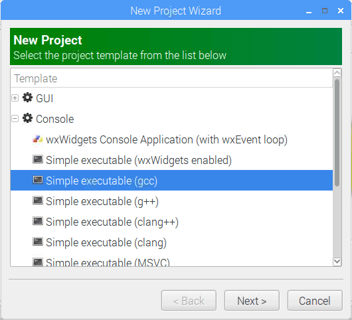352x320 pixels.
Task: Click the wxWidgets Console Application colorful icon
Action: click(x=37, y=139)
